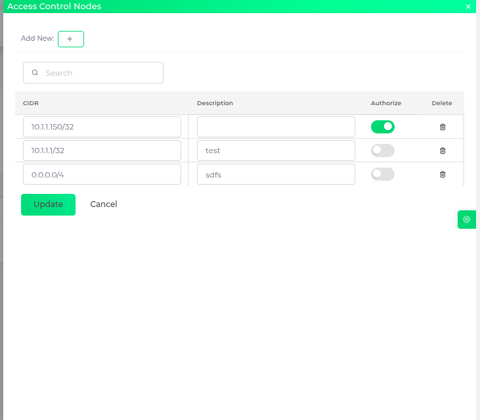Click the "sdfs" description field

[x=276, y=174]
